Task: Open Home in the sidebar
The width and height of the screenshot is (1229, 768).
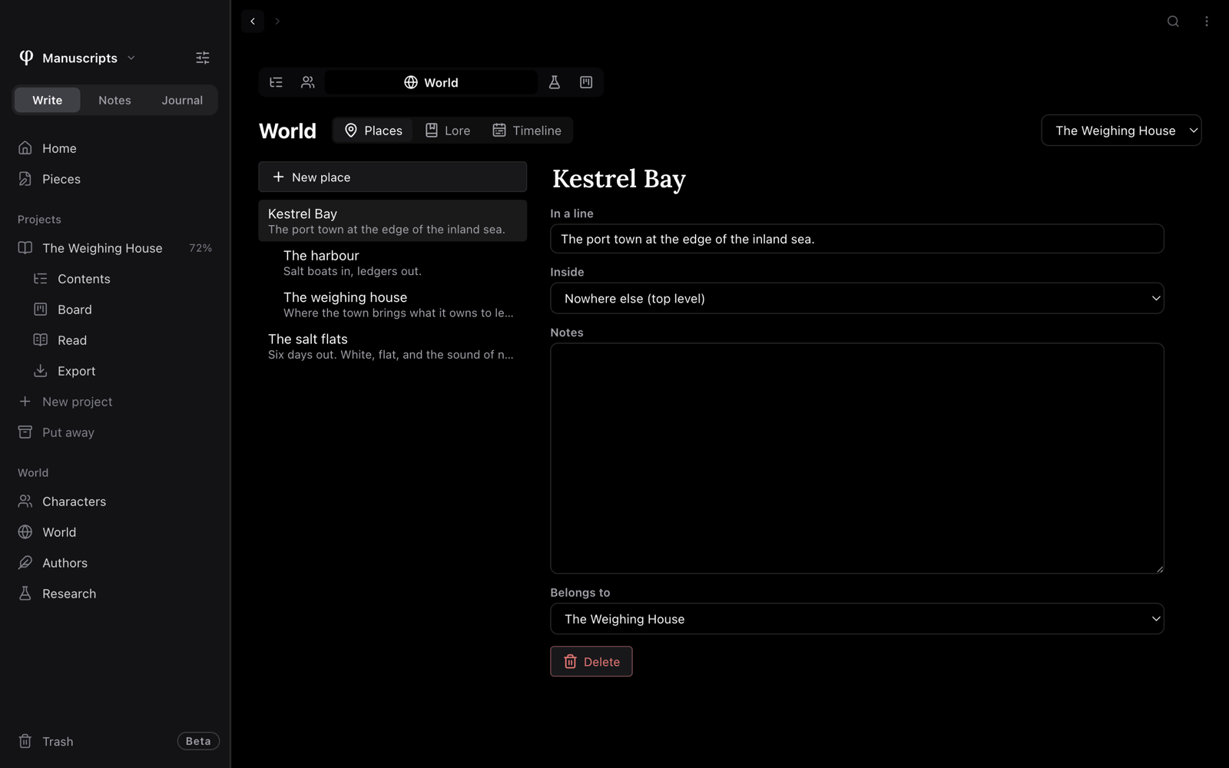Action: [115, 148]
